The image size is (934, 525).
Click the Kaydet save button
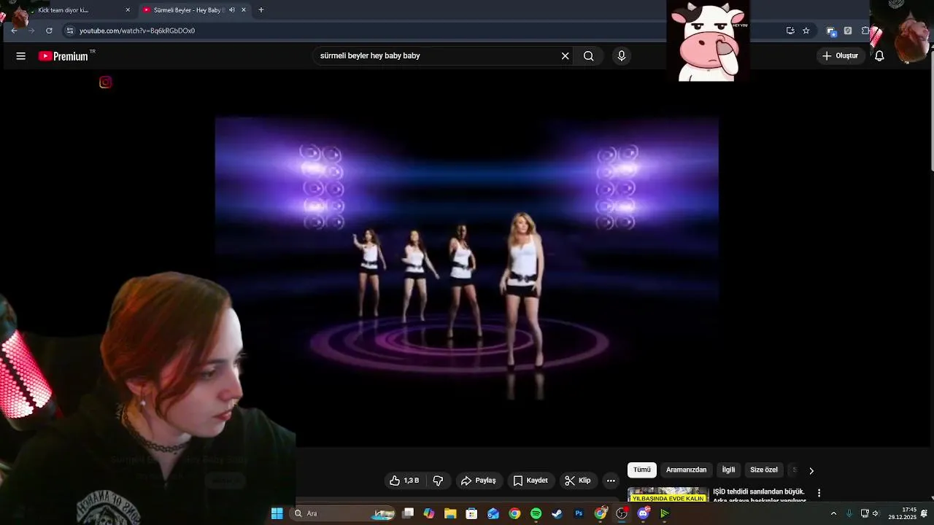530,481
